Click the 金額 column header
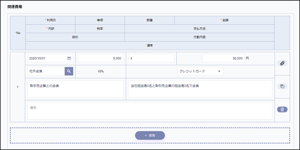The image size is (300, 150). (224, 20)
